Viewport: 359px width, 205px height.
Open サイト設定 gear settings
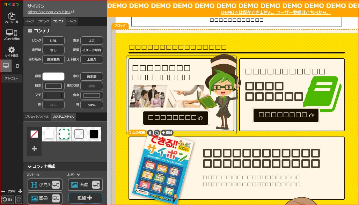(x=12, y=52)
